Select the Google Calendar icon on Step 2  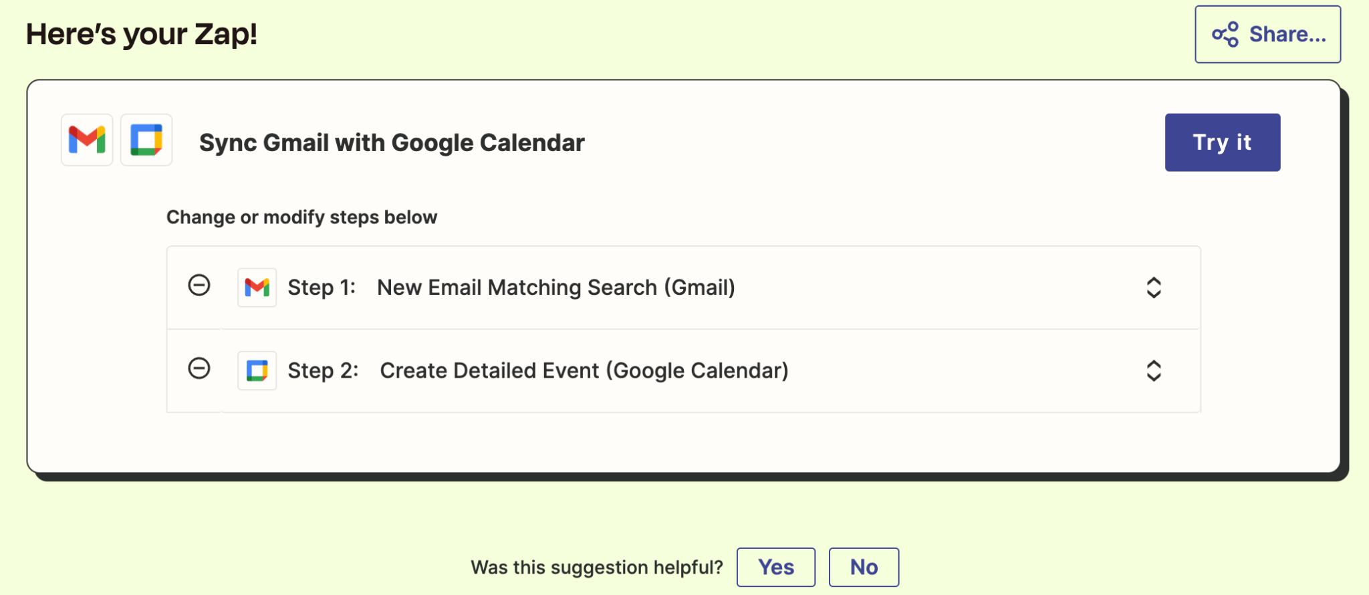pyautogui.click(x=257, y=370)
